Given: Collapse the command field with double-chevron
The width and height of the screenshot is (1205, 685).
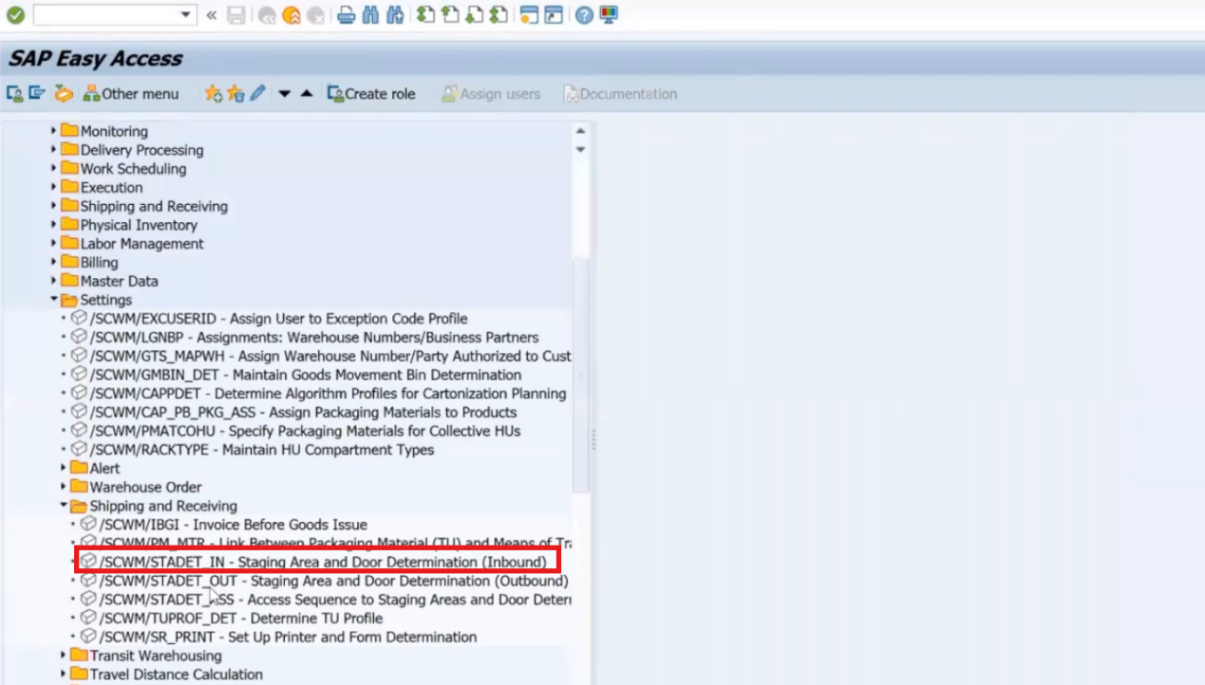Looking at the screenshot, I should (x=211, y=15).
